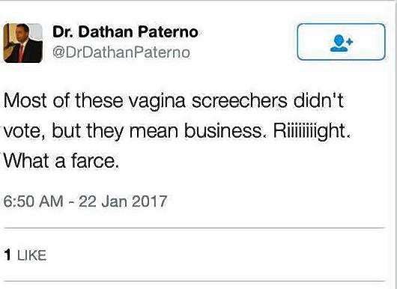Viewport: 397px width, 289px height.
Task: Click the 'vote, but they mean business' line
Action: click(133, 131)
